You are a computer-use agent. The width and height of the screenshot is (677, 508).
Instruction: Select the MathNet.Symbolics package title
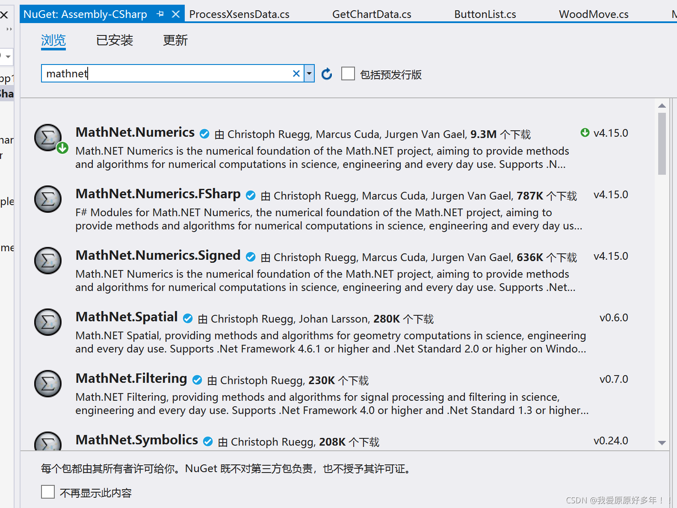(137, 440)
